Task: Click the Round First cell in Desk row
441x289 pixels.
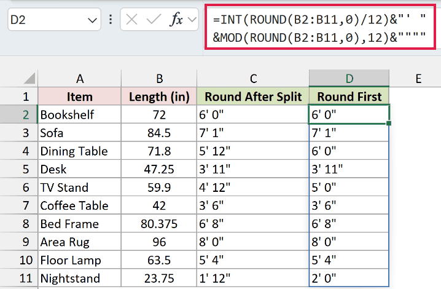Action: [349, 168]
